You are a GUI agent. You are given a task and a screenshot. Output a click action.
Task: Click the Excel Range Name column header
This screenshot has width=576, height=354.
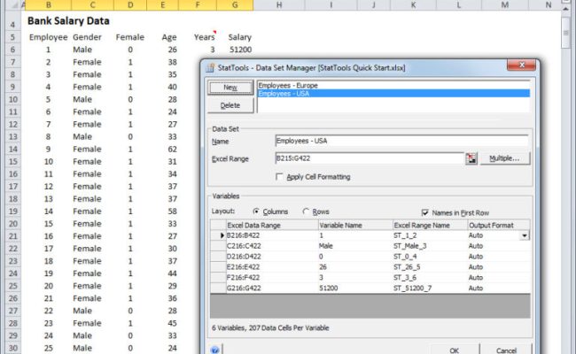430,226
